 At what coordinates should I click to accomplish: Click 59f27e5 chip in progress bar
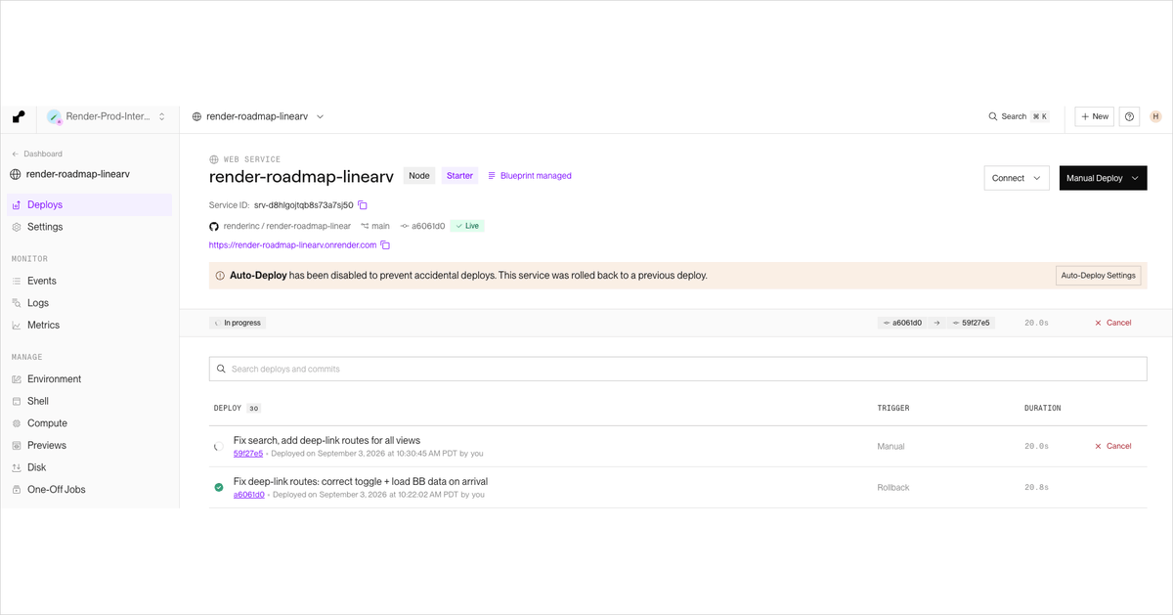(x=971, y=323)
